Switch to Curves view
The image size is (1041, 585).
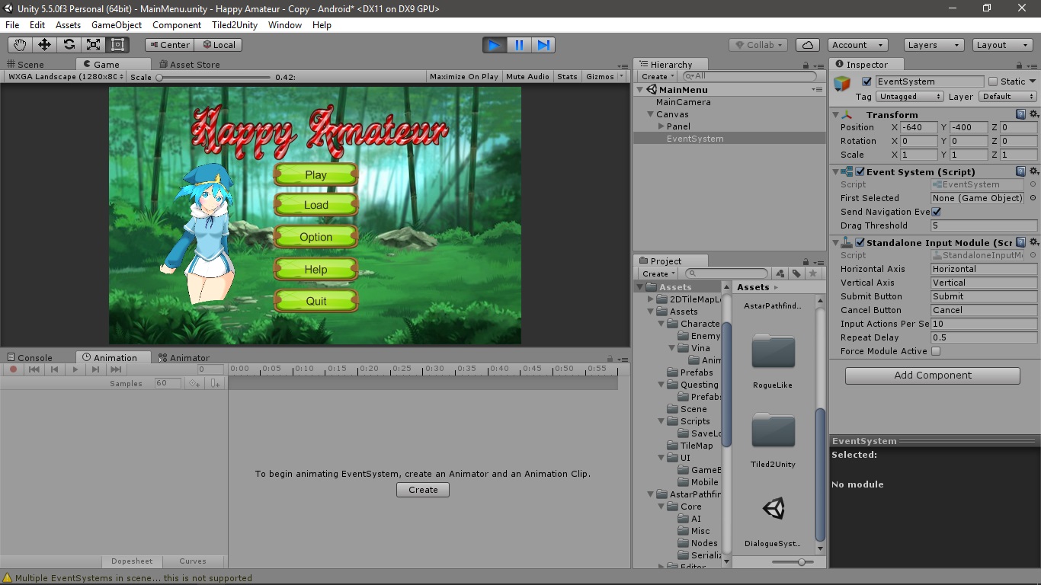(193, 561)
